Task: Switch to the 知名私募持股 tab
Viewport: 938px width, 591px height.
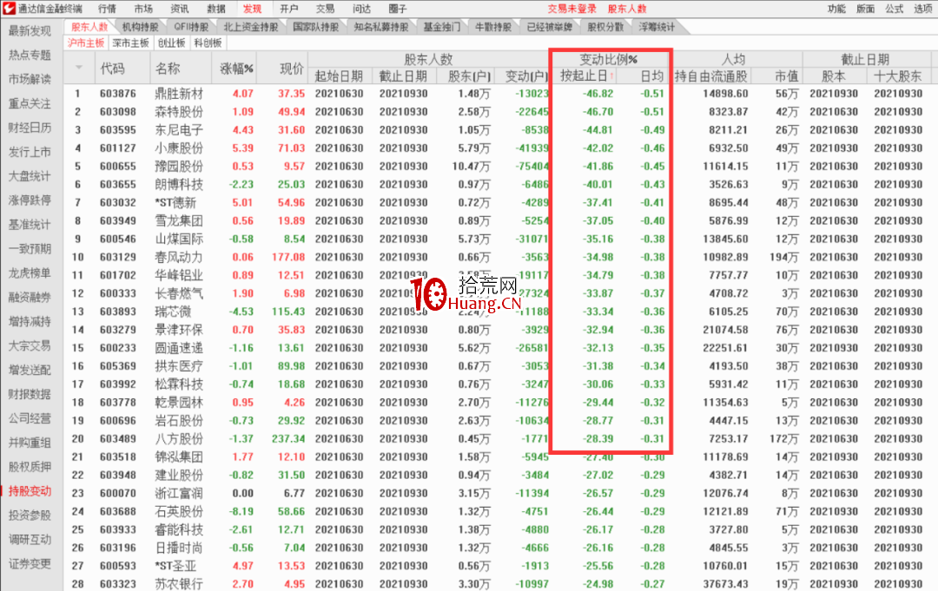Action: click(x=381, y=27)
